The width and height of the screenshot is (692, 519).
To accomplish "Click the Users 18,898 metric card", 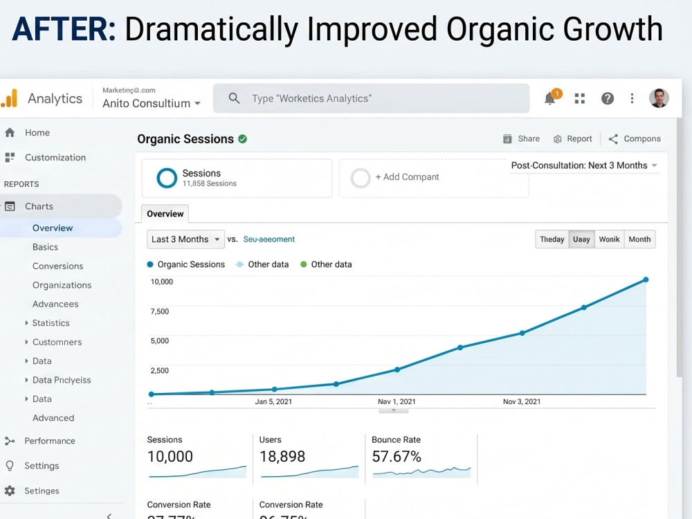I will tap(309, 458).
